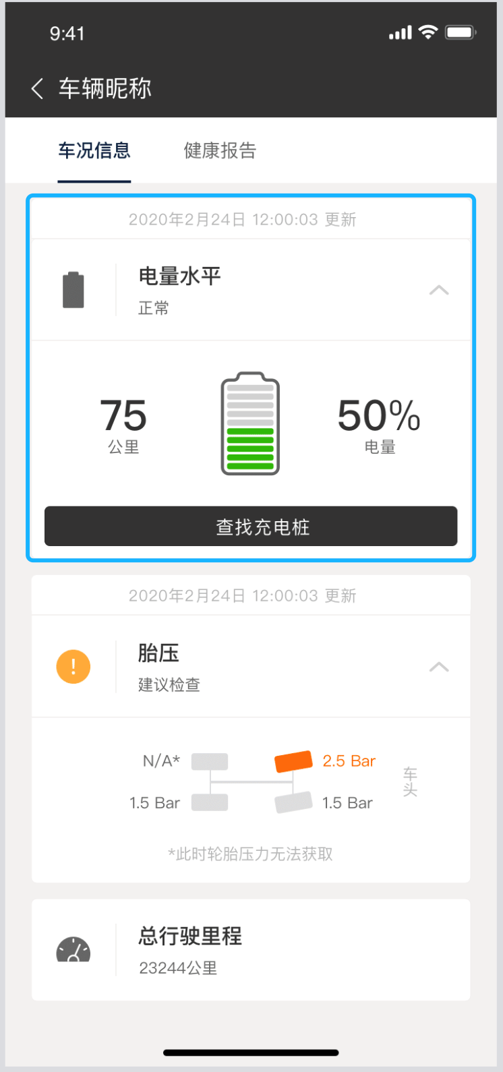503x1072 pixels.
Task: Tap the system battery status icon
Action: [461, 32]
